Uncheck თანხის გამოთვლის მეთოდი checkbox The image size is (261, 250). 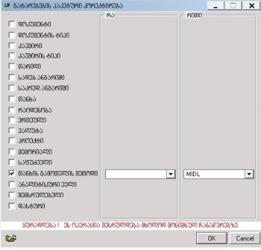click(x=12, y=174)
